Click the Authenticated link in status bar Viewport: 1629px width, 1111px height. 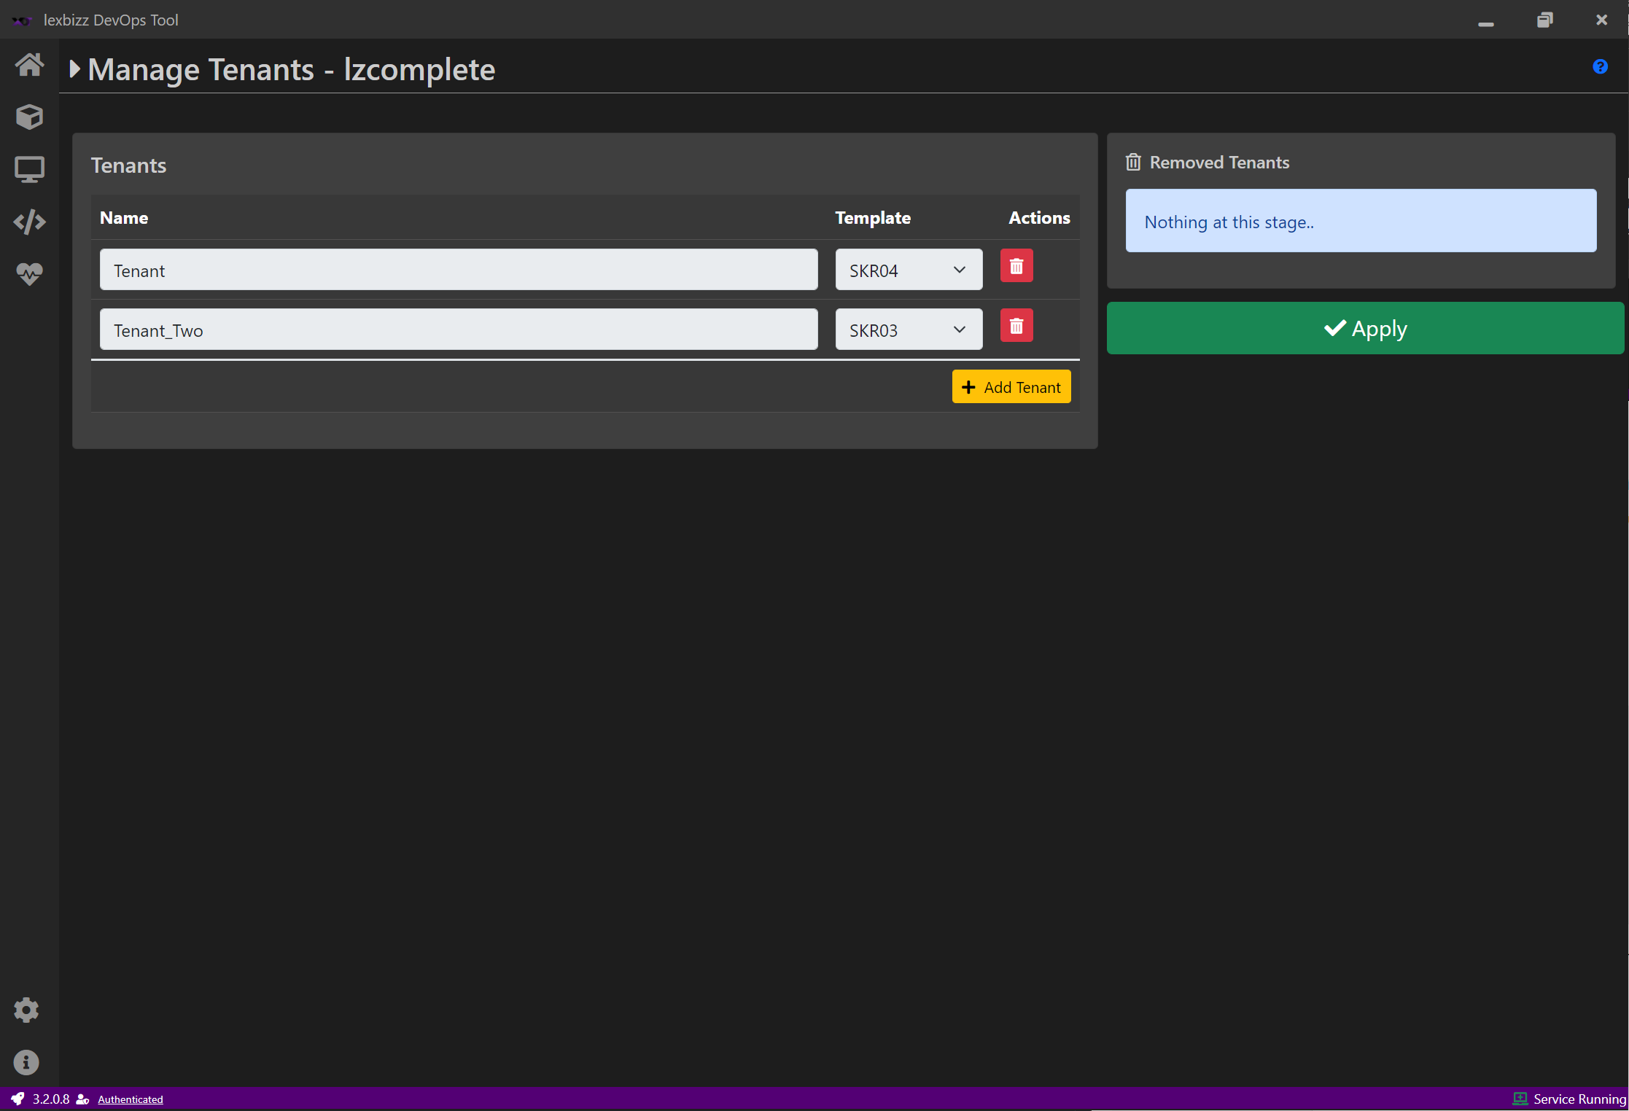tap(131, 1099)
